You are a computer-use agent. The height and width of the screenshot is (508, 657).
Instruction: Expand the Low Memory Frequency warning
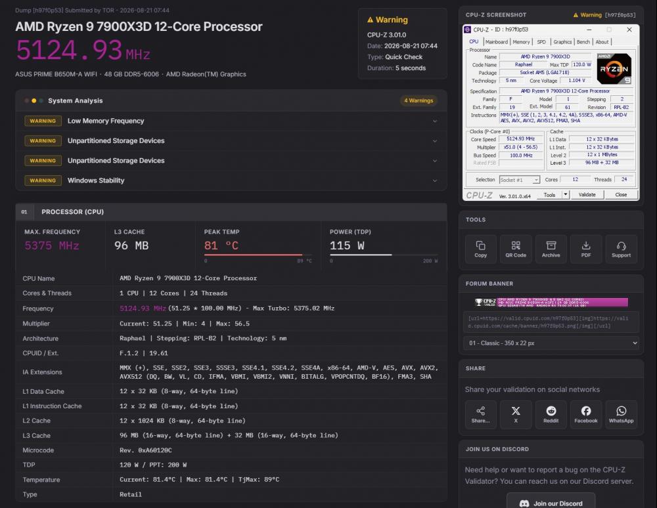231,121
